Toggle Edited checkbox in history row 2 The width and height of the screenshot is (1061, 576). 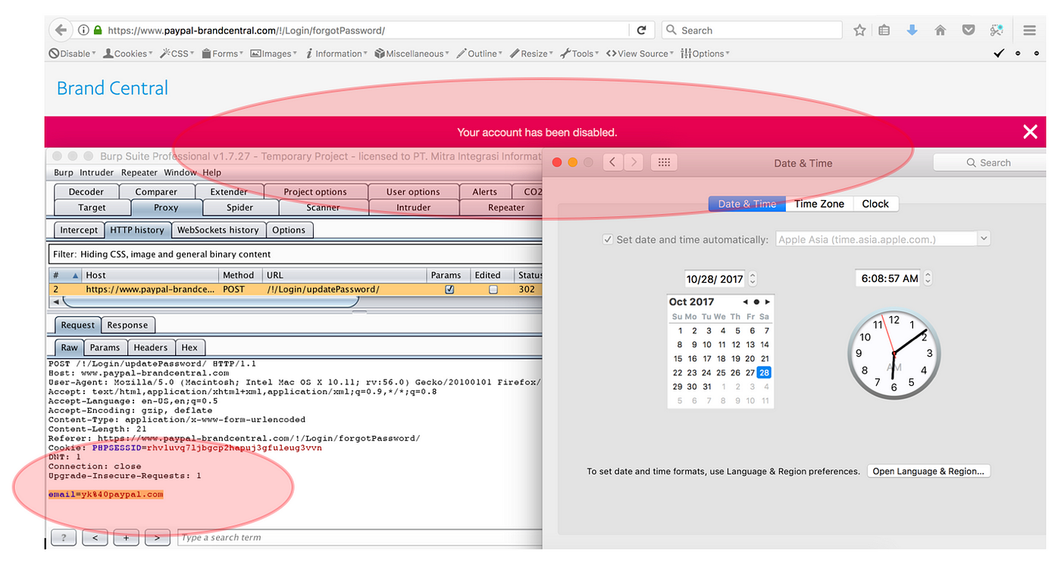tap(493, 290)
